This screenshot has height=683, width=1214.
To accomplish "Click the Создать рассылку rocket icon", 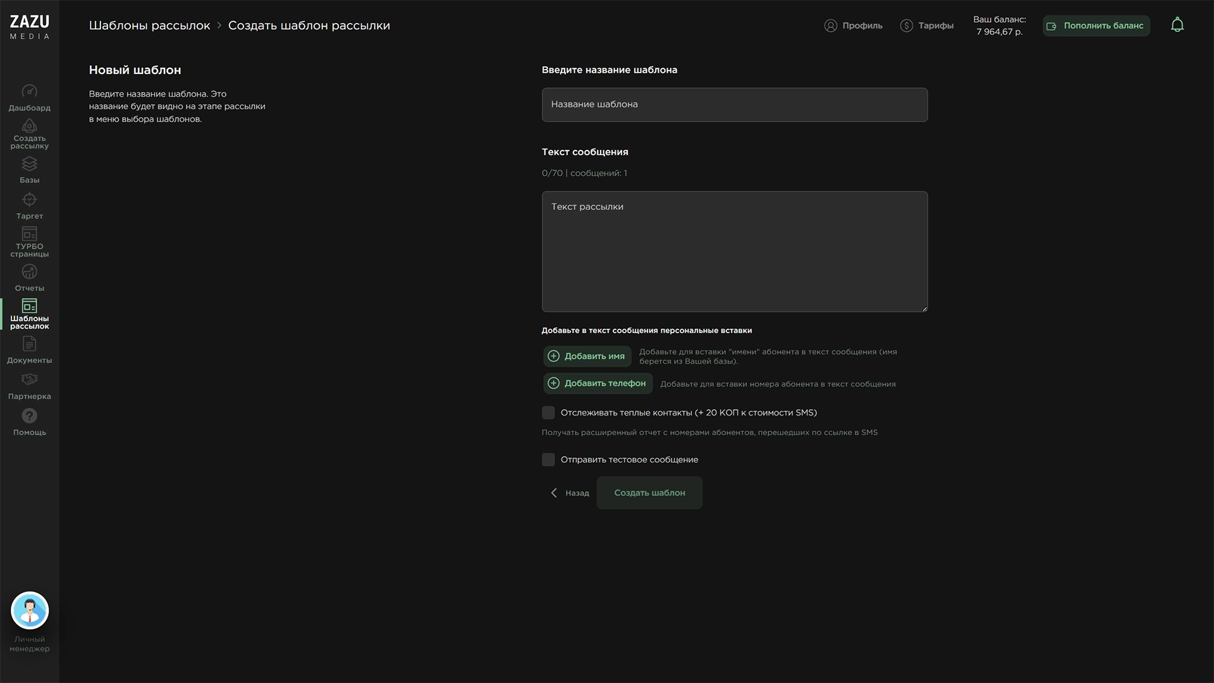I will coord(29,126).
